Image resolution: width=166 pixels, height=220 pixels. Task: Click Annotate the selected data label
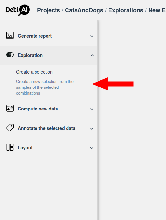click(47, 128)
